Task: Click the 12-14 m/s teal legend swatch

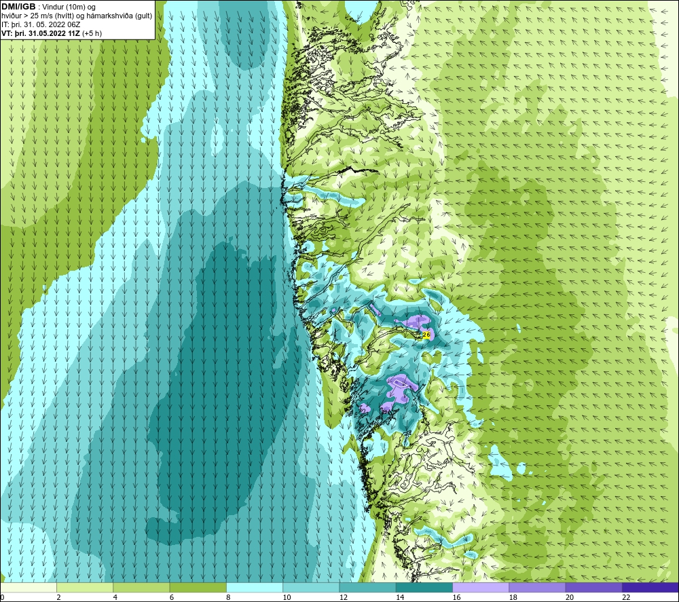Action: click(x=367, y=587)
